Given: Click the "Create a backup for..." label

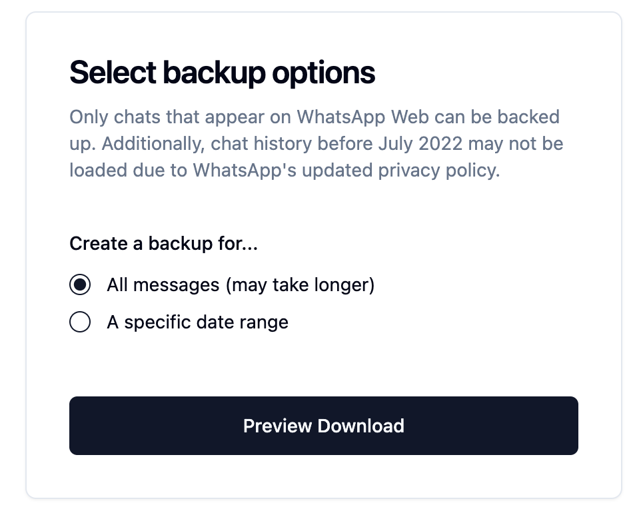Looking at the screenshot, I should point(163,244).
